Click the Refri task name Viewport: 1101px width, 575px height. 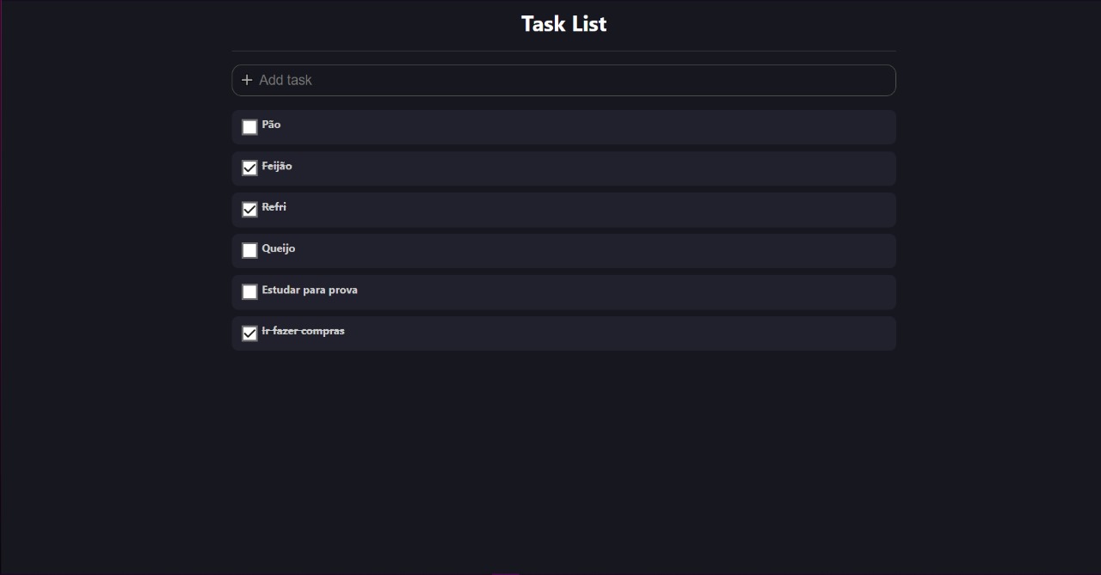click(x=274, y=207)
